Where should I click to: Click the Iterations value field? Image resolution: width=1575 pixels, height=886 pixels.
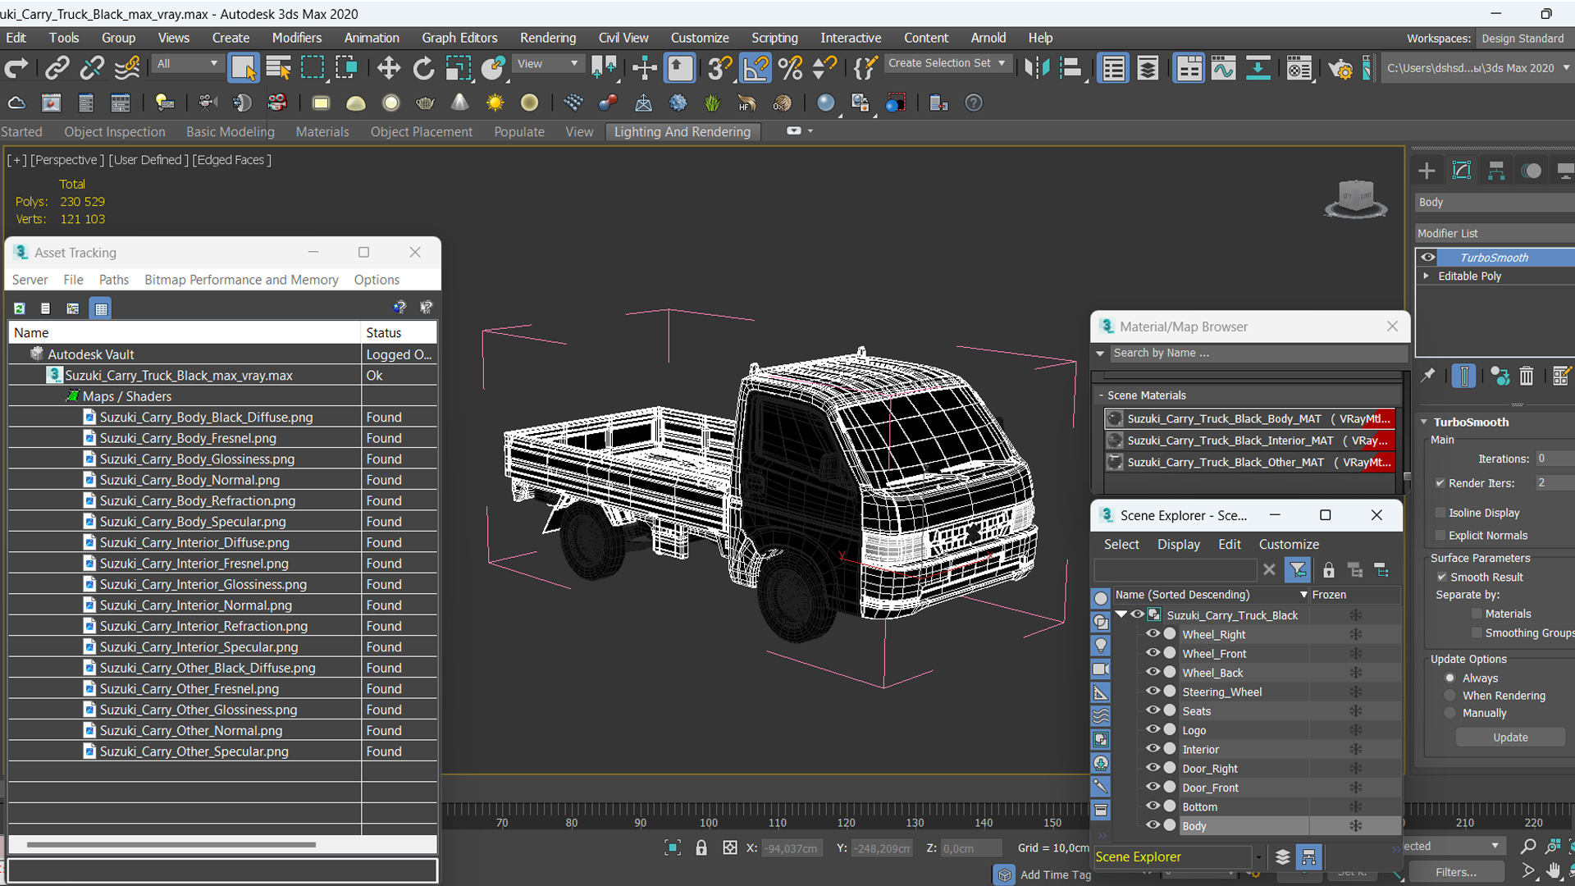click(x=1554, y=459)
